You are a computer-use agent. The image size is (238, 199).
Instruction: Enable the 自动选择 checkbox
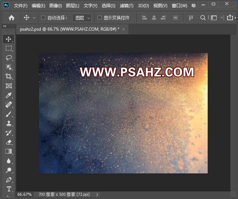click(43, 18)
